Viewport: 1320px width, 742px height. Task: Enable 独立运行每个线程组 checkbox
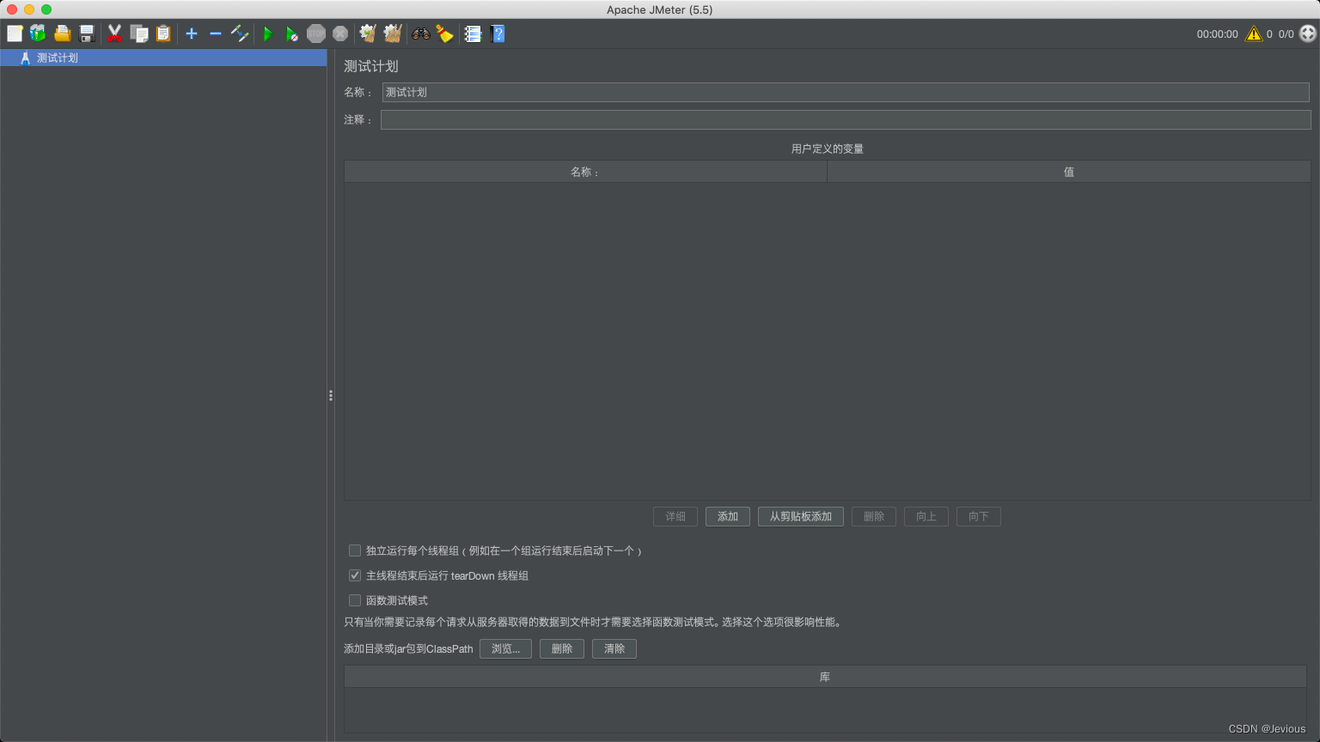[x=355, y=550]
